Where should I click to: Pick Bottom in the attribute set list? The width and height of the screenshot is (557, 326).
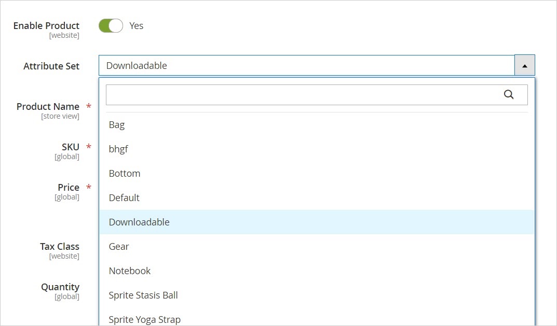point(125,174)
